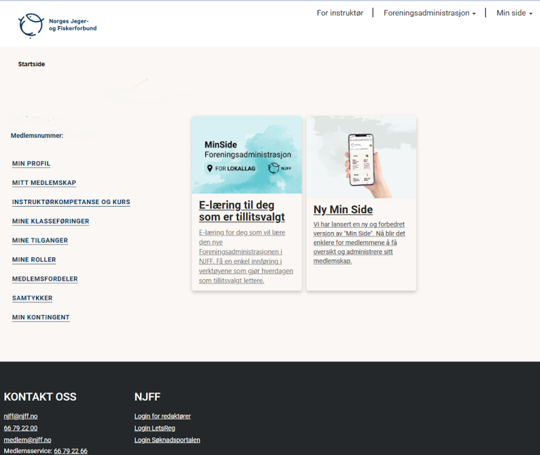Viewport: 540px width, 455px height.
Task: Go to INSTRUKTØRKOMPETANSE OG KURS
Action: [x=71, y=203]
